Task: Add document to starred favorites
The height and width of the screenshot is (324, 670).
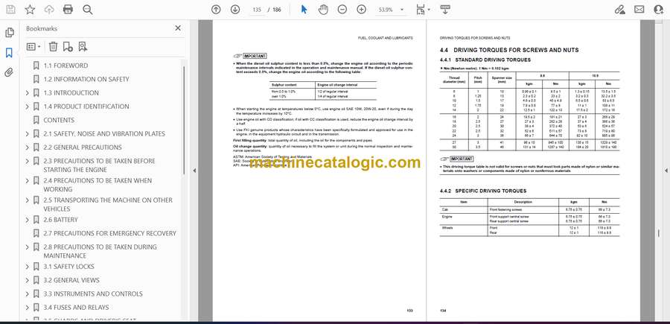Action: coord(30,10)
